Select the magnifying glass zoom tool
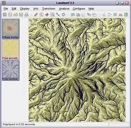 point(52,15)
